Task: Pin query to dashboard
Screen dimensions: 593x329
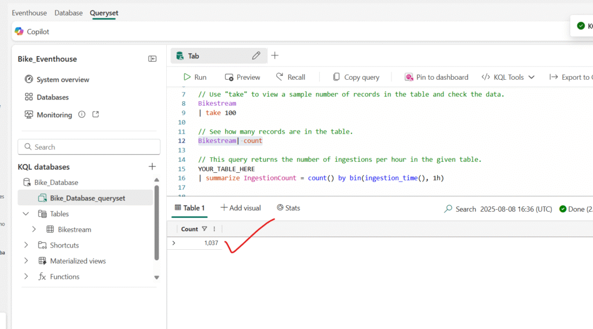Action: [437, 77]
